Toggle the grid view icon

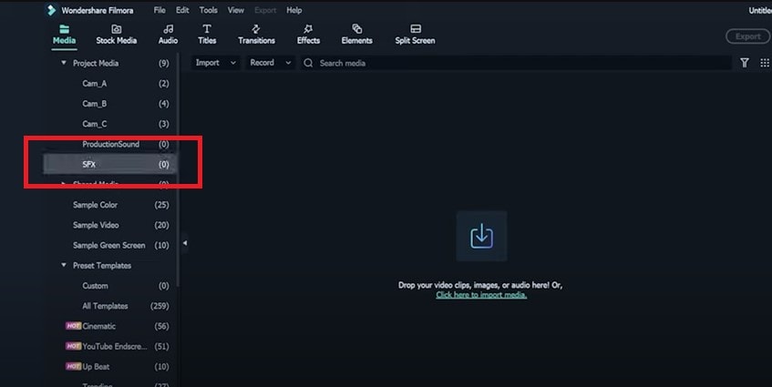[765, 63]
